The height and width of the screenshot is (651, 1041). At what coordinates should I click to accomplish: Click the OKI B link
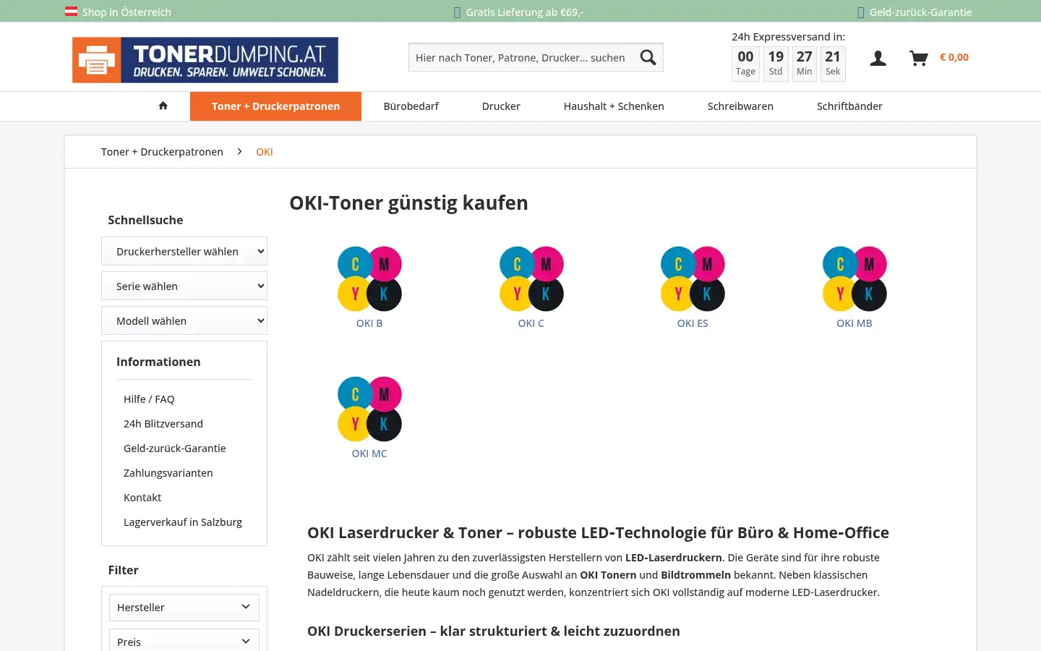(x=369, y=323)
